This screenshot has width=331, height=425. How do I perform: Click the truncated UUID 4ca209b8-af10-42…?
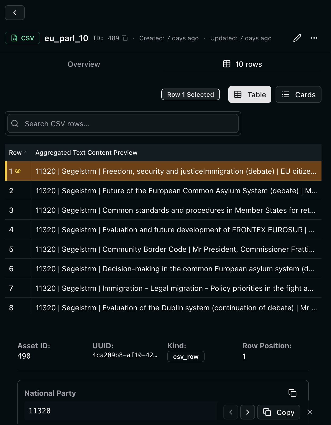point(125,355)
